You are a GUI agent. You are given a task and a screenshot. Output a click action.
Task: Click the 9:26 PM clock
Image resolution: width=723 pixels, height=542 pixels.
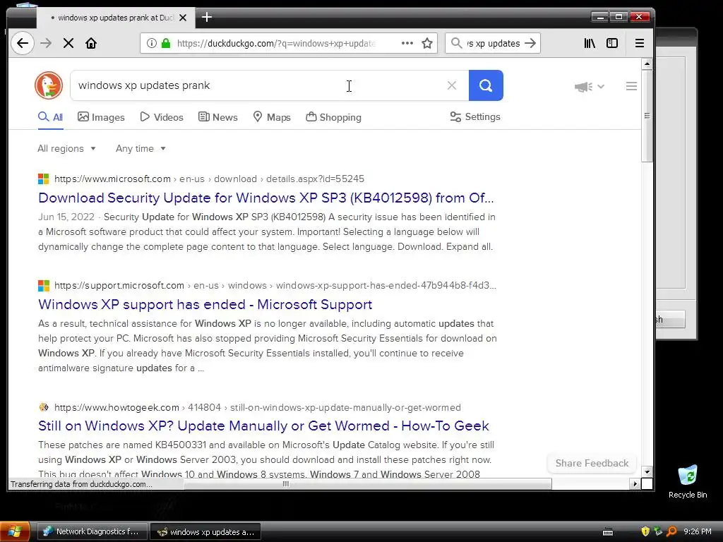pos(697,531)
